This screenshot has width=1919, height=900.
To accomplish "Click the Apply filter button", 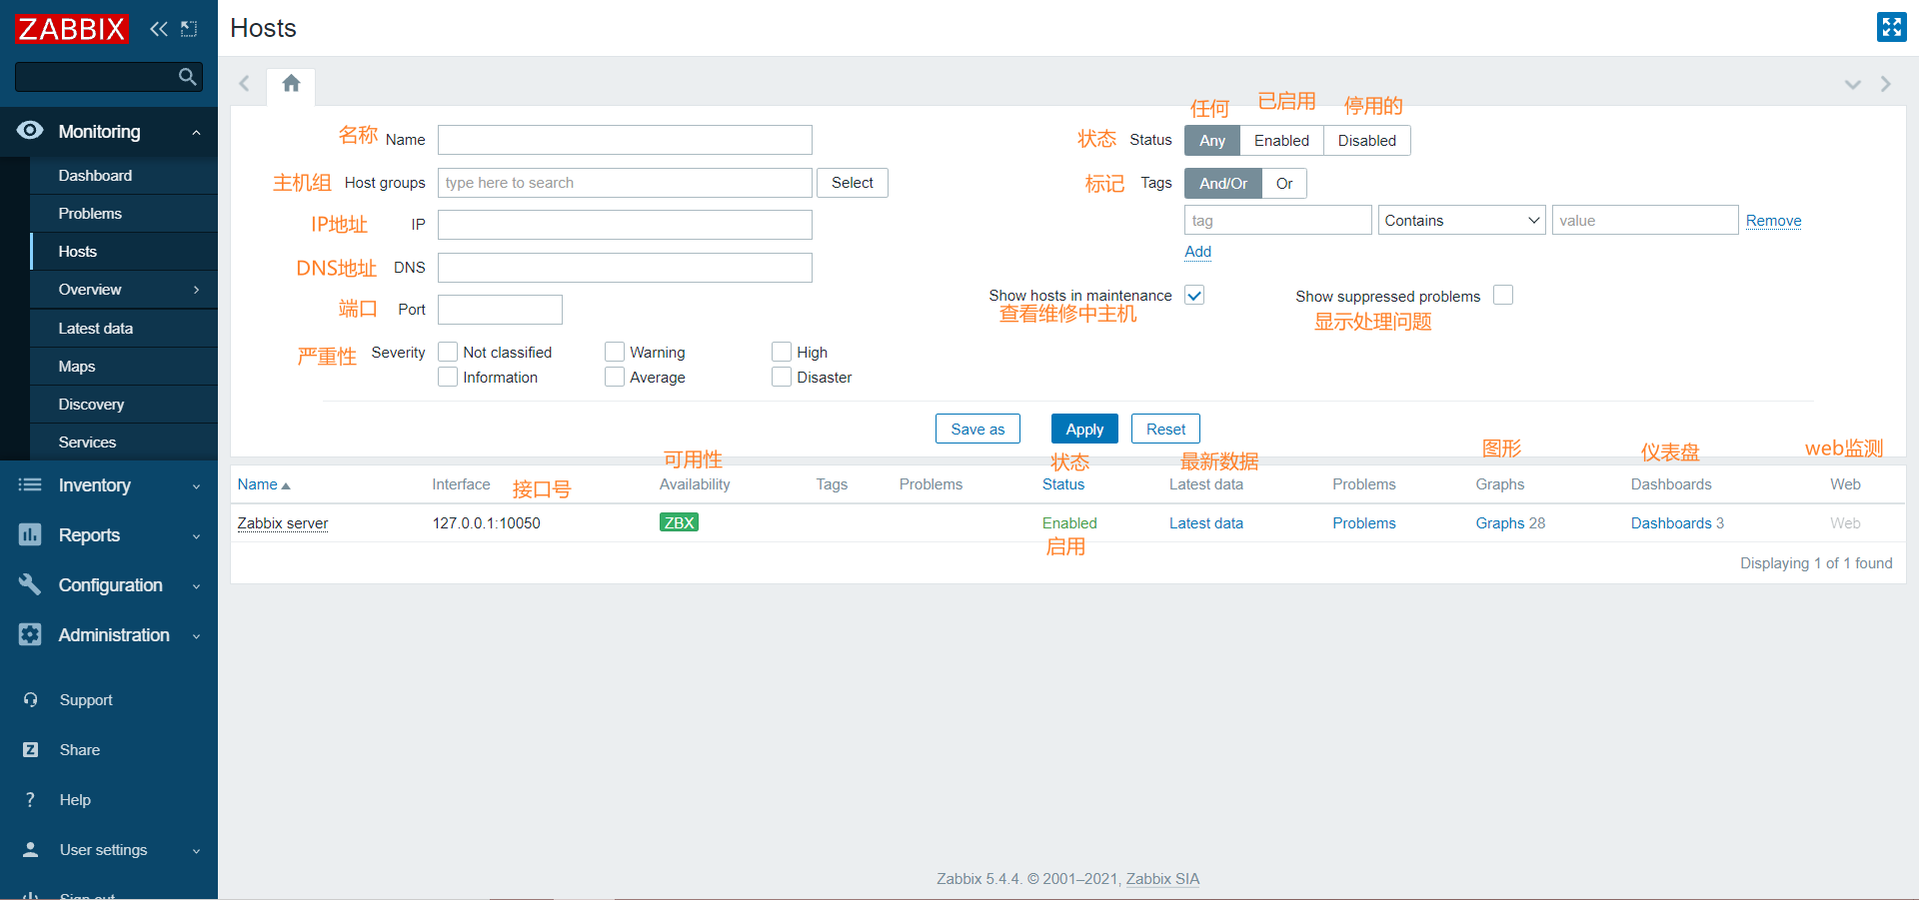I will 1084,429.
